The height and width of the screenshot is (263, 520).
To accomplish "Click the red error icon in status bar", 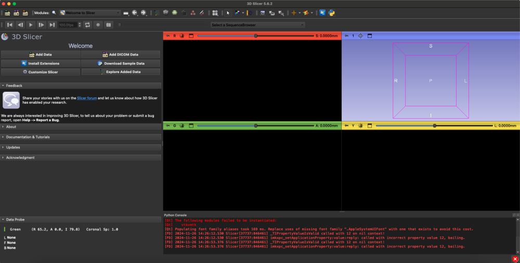I will (515, 258).
